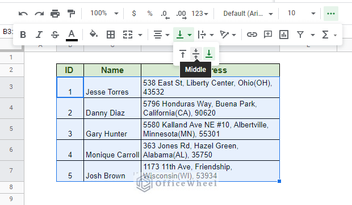This screenshot has width=352, height=205.
Task: Select the 5580 Kalland Ave address cell
Action: (210, 129)
